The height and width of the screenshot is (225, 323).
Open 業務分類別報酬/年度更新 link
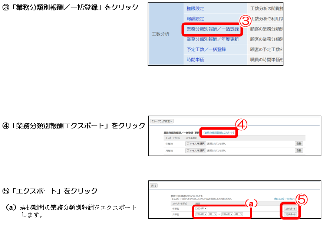[212, 39]
